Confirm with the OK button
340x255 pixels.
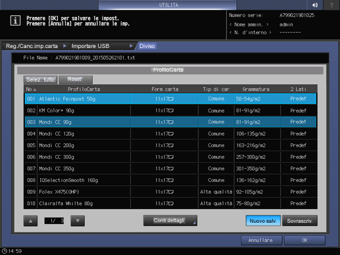[304, 241]
